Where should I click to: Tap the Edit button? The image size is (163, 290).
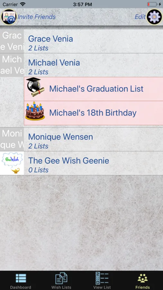pyautogui.click(x=140, y=17)
